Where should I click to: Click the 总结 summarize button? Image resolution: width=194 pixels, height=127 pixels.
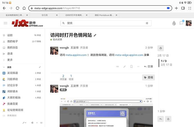point(148,77)
